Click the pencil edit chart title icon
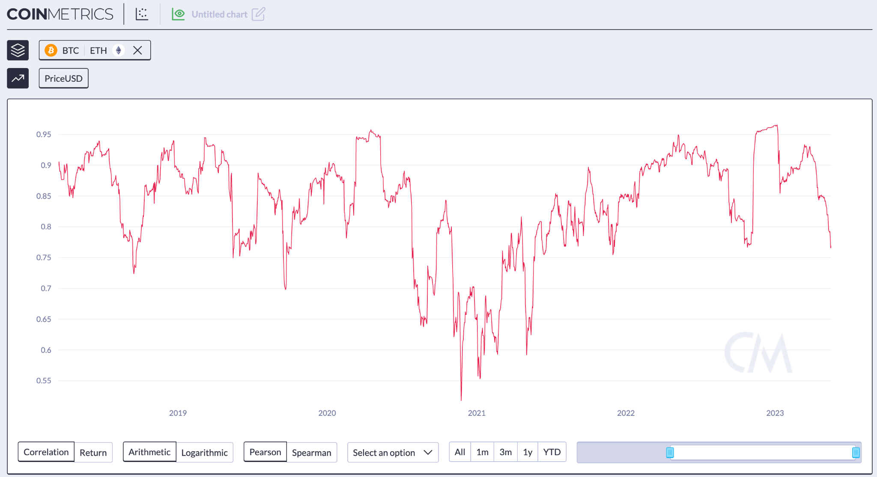Screen dimensions: 877x477 258,14
